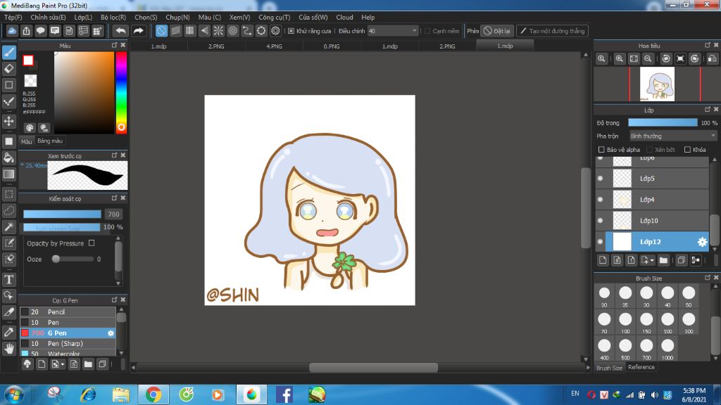The height and width of the screenshot is (405, 721).
Task: Open layer folder icon under layer list
Action: point(663,260)
